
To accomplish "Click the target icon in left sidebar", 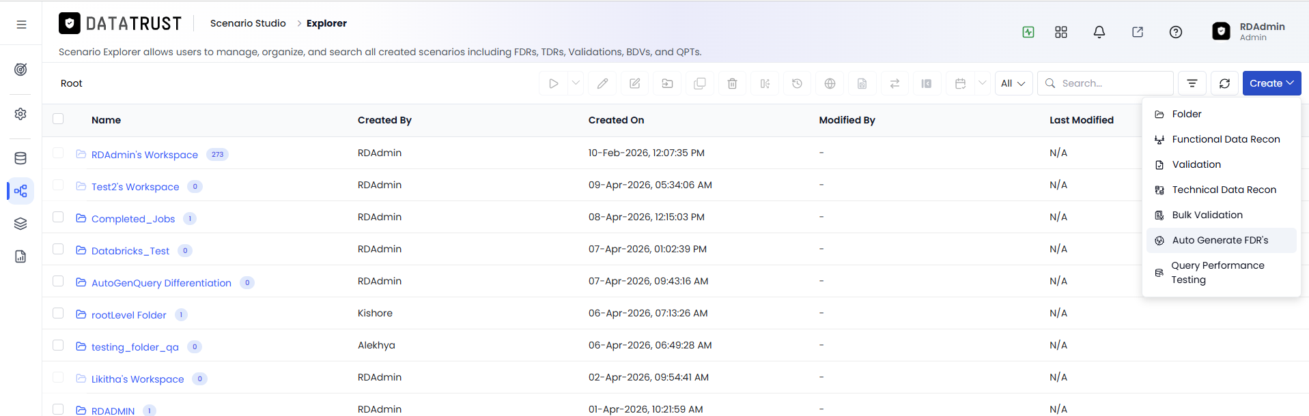I will (x=20, y=70).
